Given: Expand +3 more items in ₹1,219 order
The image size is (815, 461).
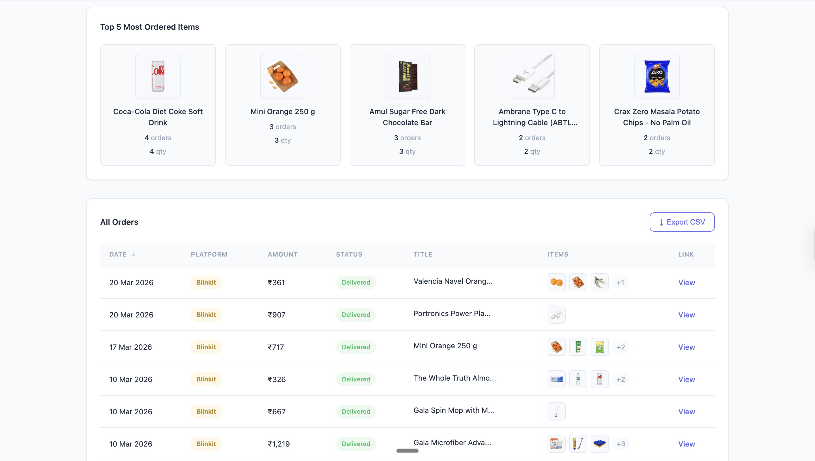Looking at the screenshot, I should tap(620, 444).
